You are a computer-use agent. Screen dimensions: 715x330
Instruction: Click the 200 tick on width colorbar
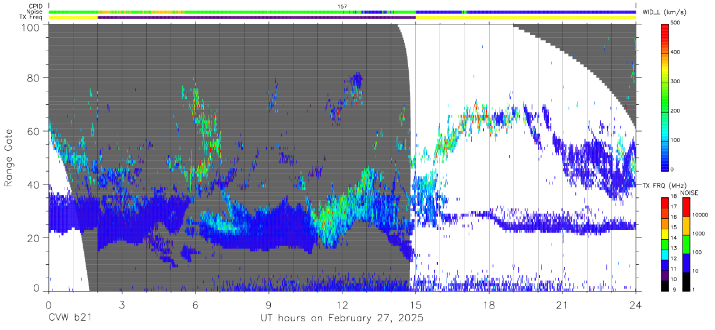(676, 111)
